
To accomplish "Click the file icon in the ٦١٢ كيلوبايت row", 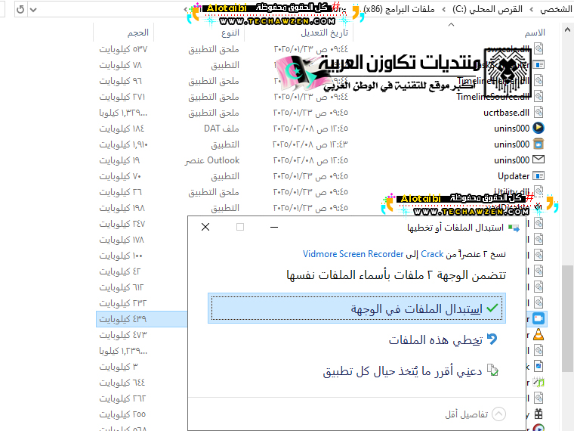I will click(x=539, y=287).
